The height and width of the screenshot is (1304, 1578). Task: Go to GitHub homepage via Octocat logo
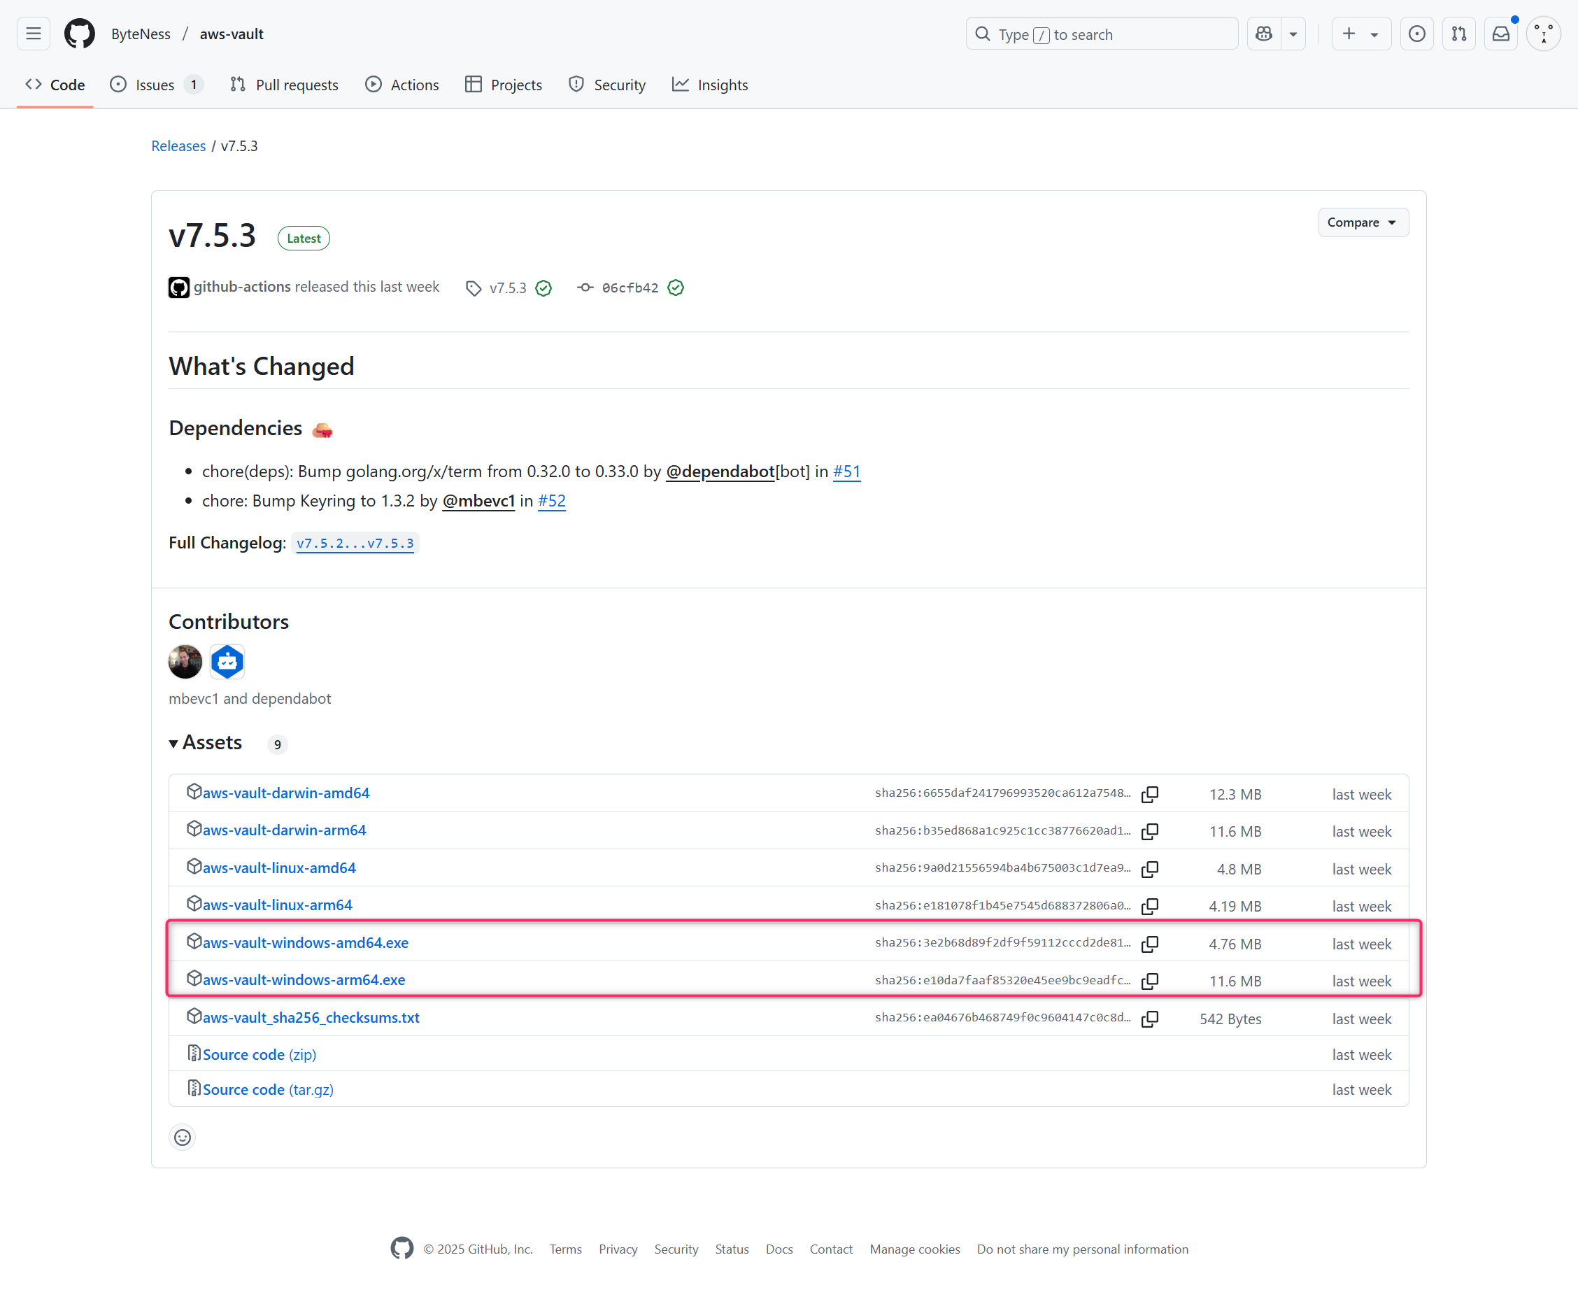click(x=80, y=34)
